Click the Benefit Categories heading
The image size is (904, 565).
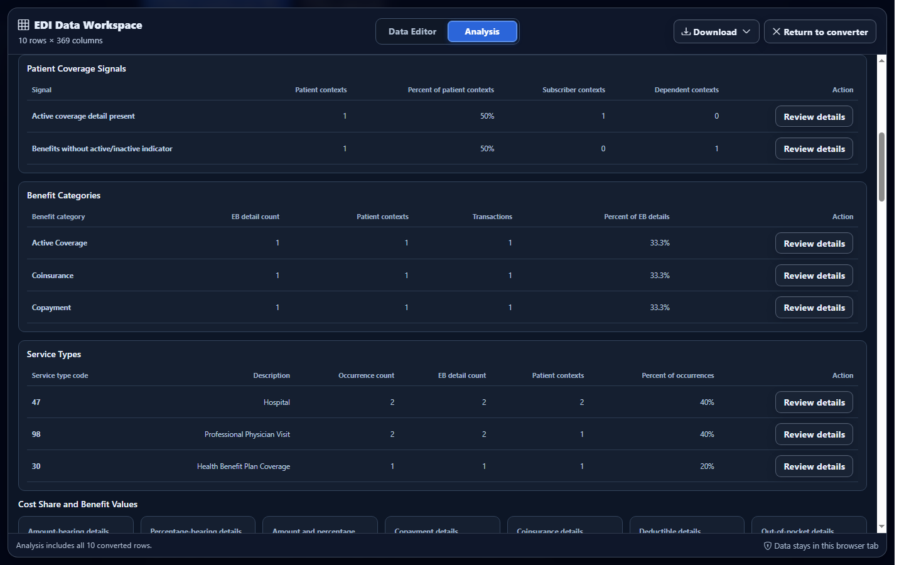pos(63,195)
